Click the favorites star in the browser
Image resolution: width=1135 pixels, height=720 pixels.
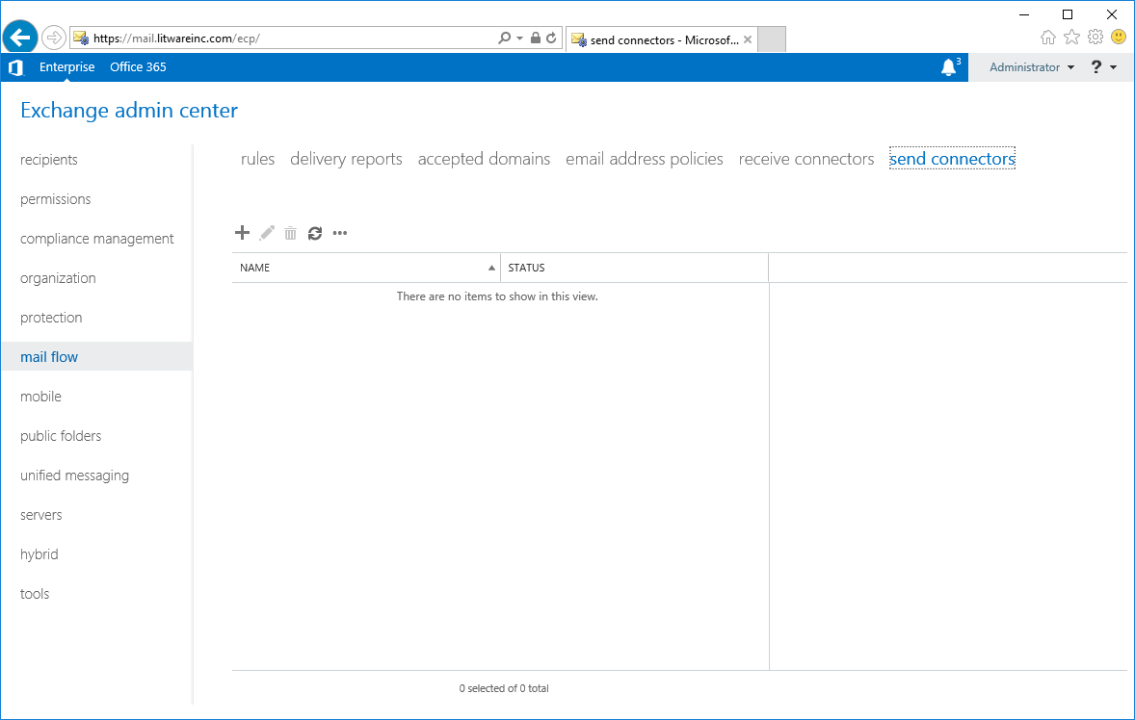tap(1071, 36)
